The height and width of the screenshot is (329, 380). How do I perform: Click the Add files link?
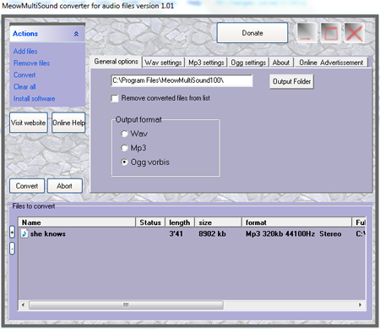tap(25, 52)
